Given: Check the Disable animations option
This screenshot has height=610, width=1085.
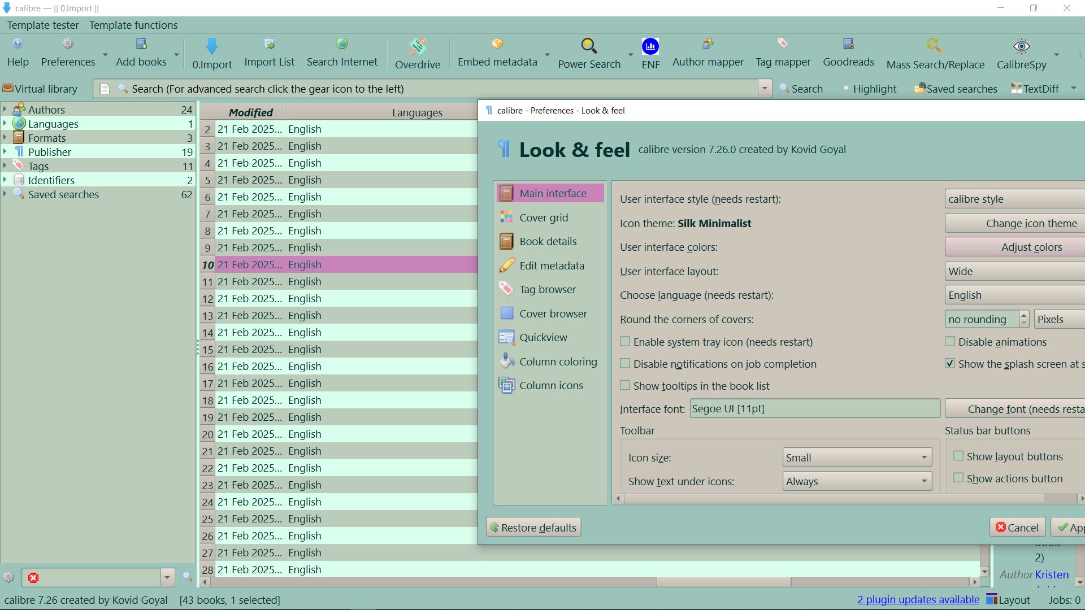Looking at the screenshot, I should (950, 342).
